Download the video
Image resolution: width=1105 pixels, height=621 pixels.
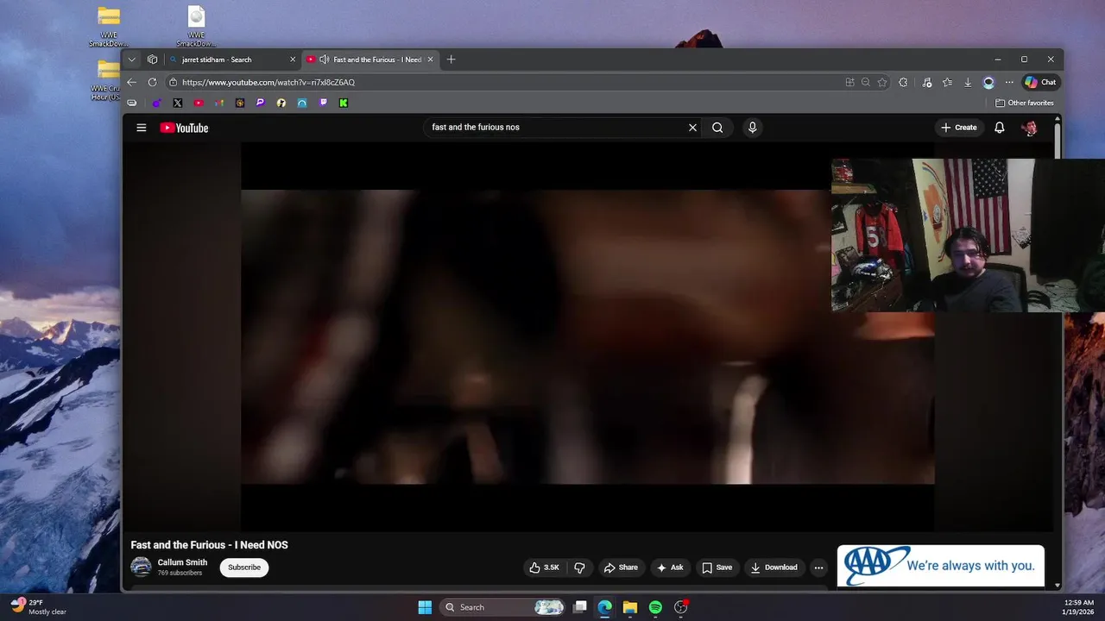point(774,568)
